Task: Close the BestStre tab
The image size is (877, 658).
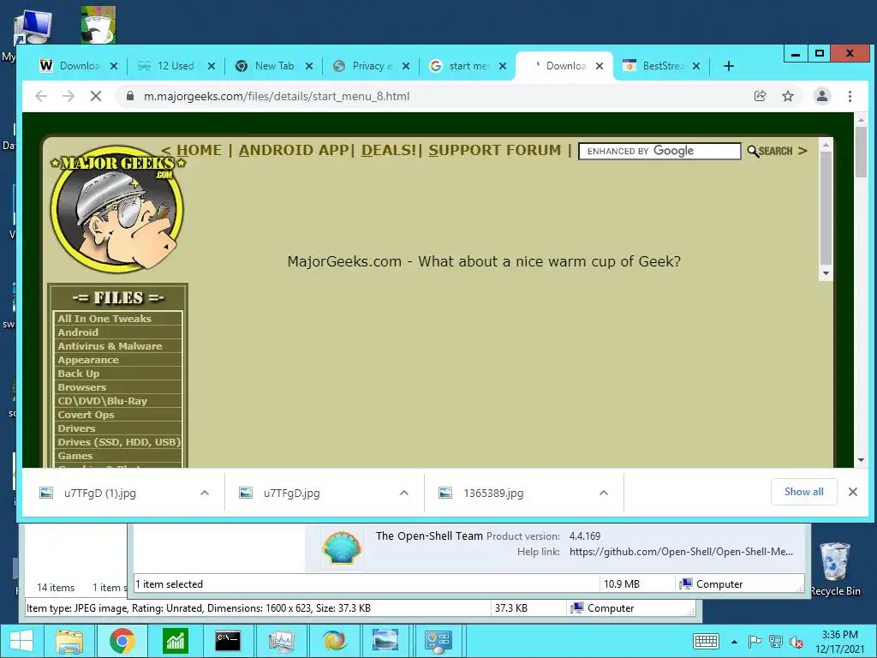Action: coord(696,66)
